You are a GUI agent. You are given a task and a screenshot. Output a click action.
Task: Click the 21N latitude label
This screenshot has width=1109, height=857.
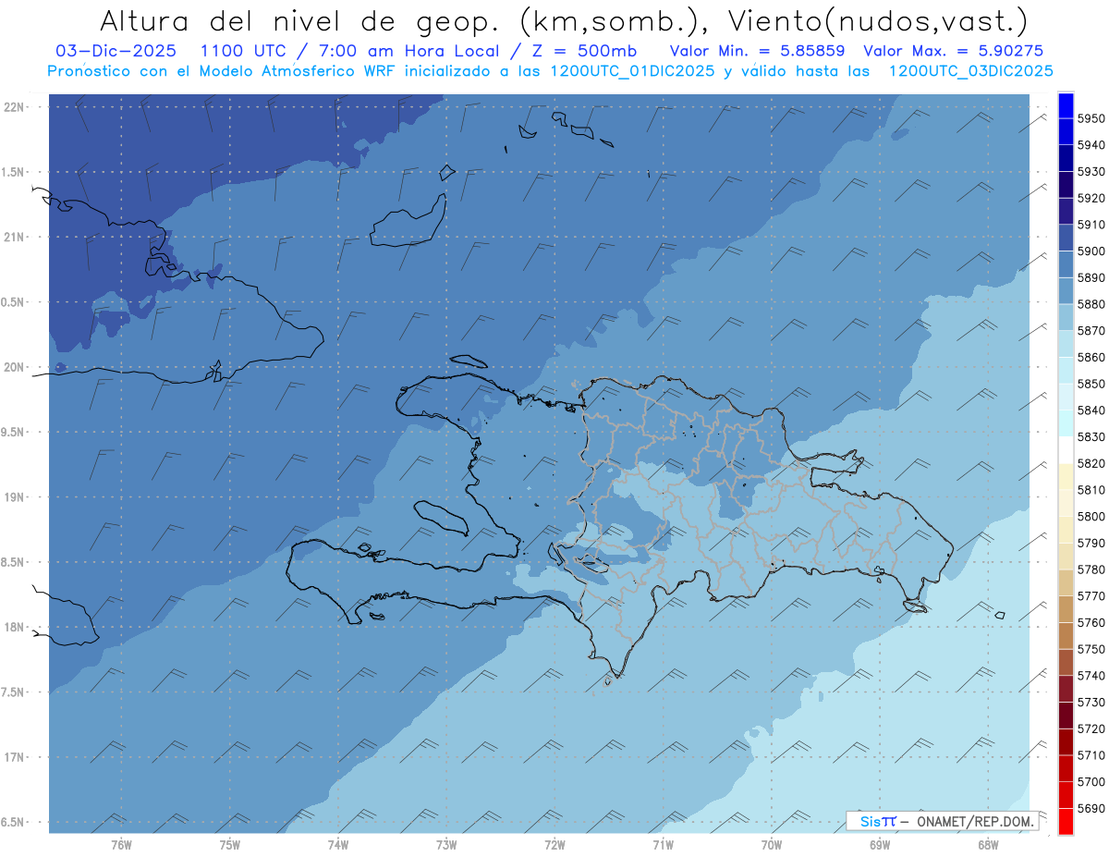click(14, 237)
